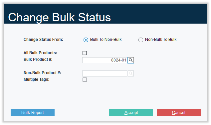
Task: Click the 'Multiple Tags:' label
Action: coord(37,79)
